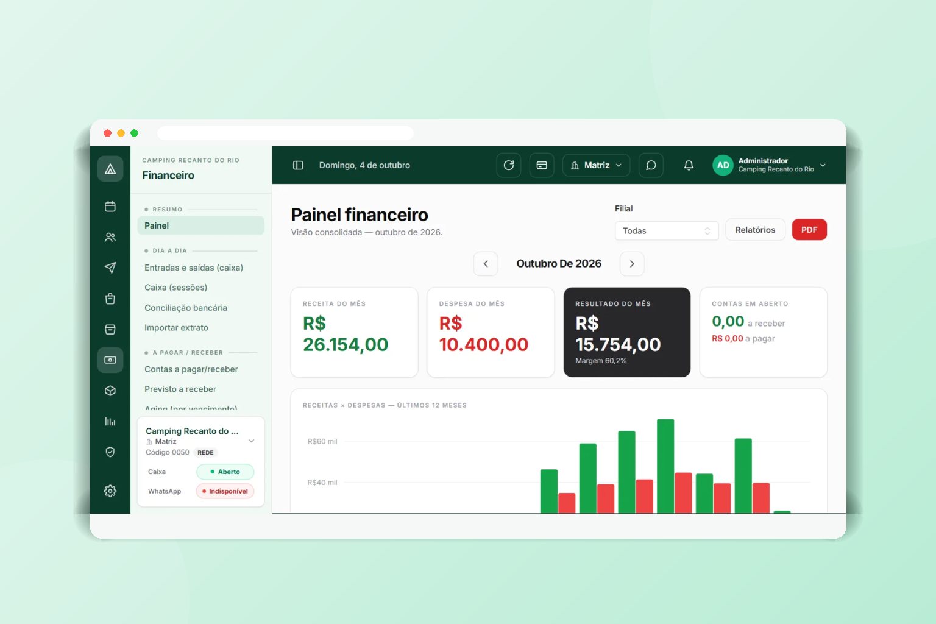Viewport: 936px width, 624px height.
Task: Open Importar extrato menu item
Action: (x=176, y=328)
